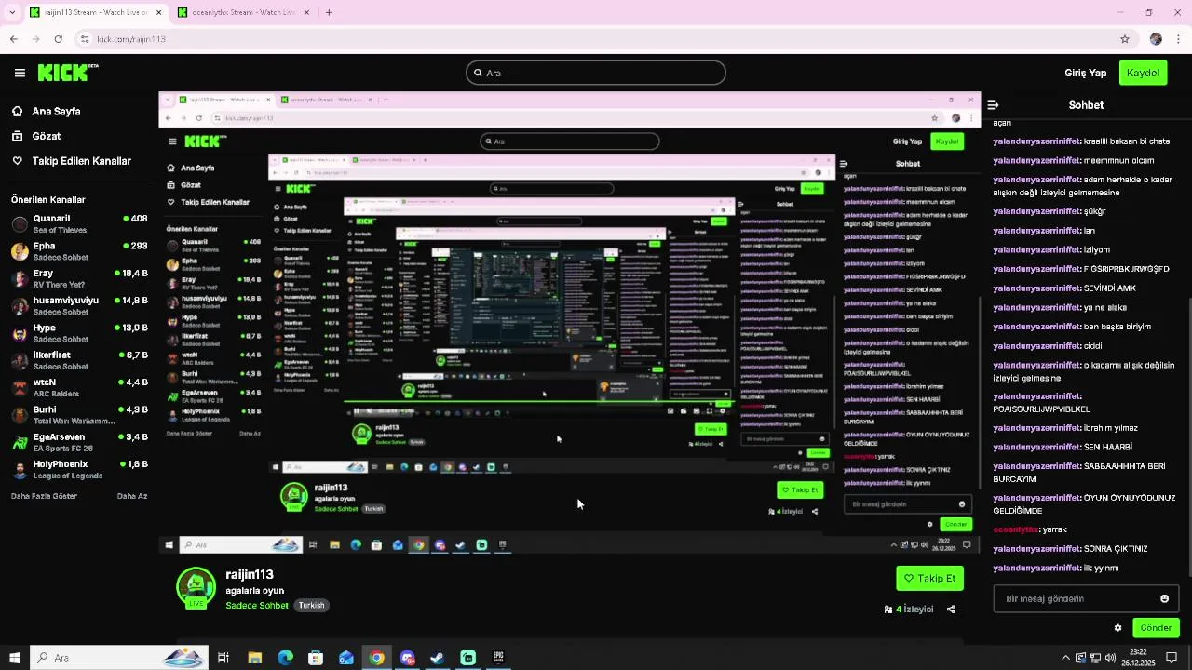Collapse the Sohbet chat panel icon
Image resolution: width=1192 pixels, height=670 pixels.
993,105
